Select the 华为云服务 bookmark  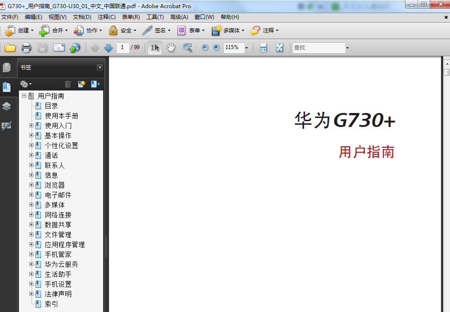[x=61, y=264]
